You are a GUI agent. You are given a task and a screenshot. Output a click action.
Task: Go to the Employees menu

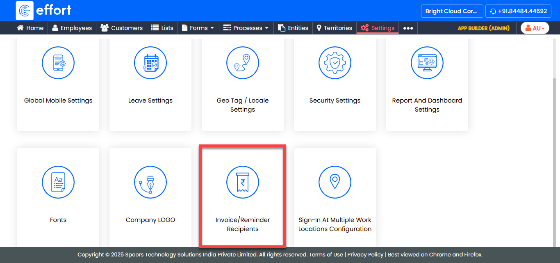[x=72, y=28]
